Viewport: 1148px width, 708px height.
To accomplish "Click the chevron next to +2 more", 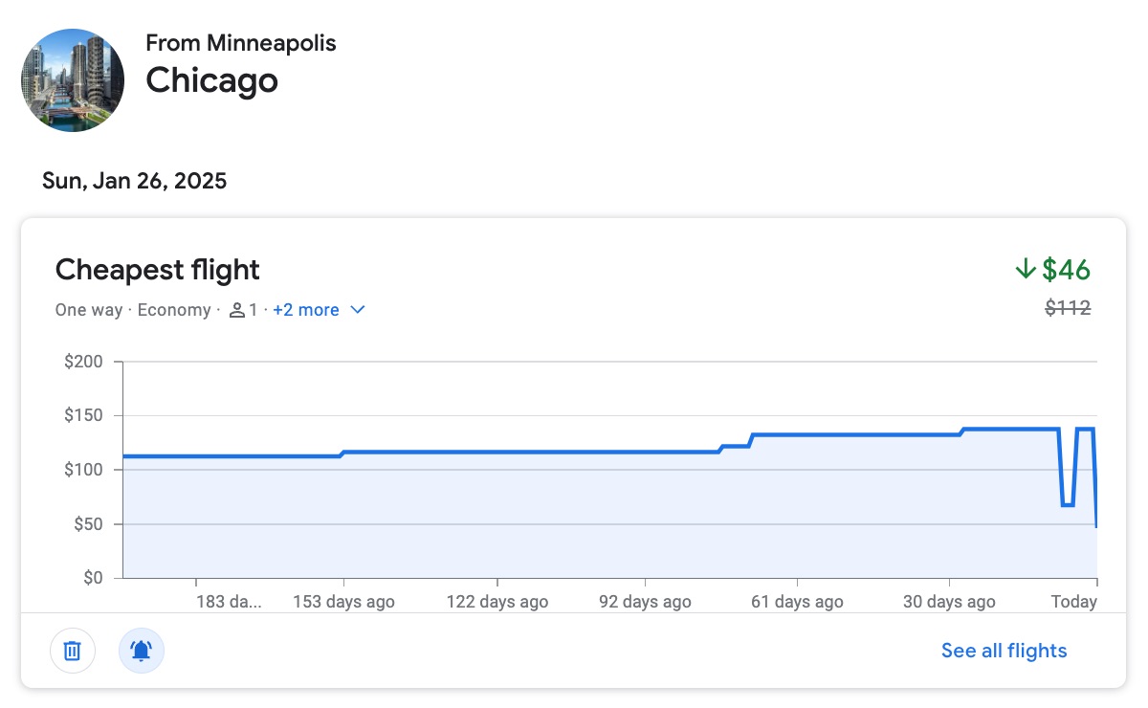I will (358, 309).
